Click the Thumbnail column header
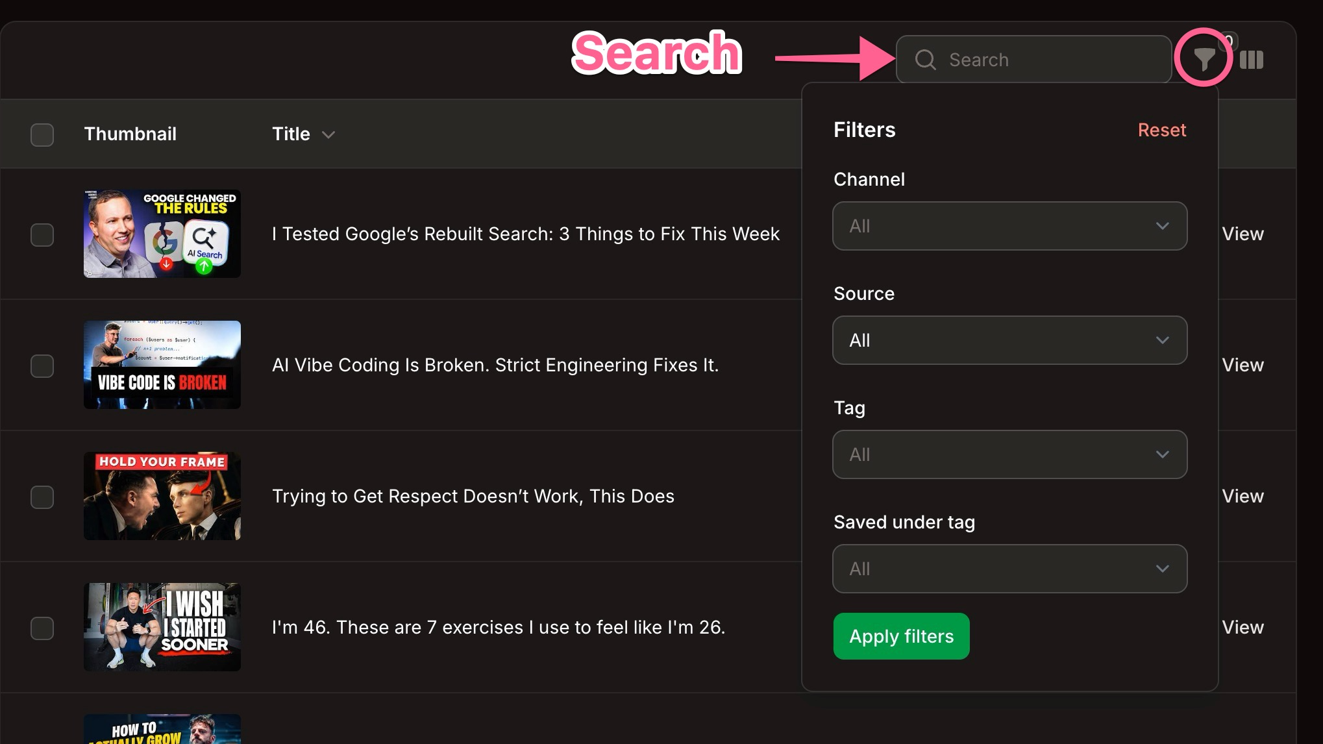This screenshot has width=1323, height=744. point(130,134)
